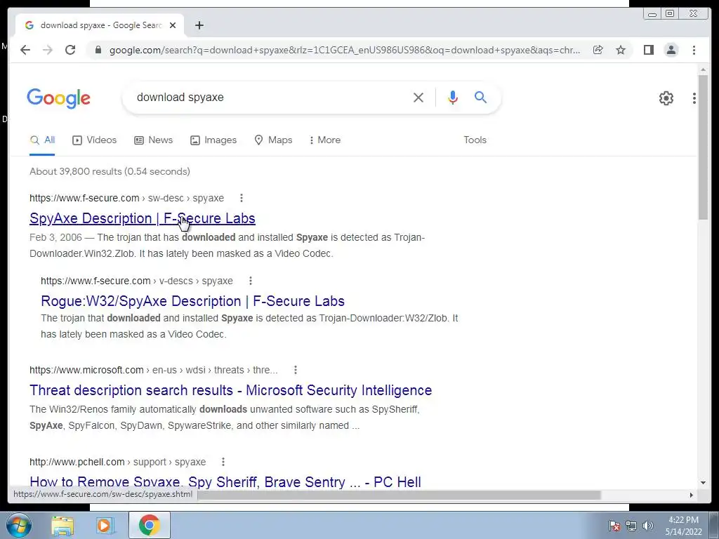Start a voice search with the microphone
This screenshot has height=539, width=719.
coord(453,97)
